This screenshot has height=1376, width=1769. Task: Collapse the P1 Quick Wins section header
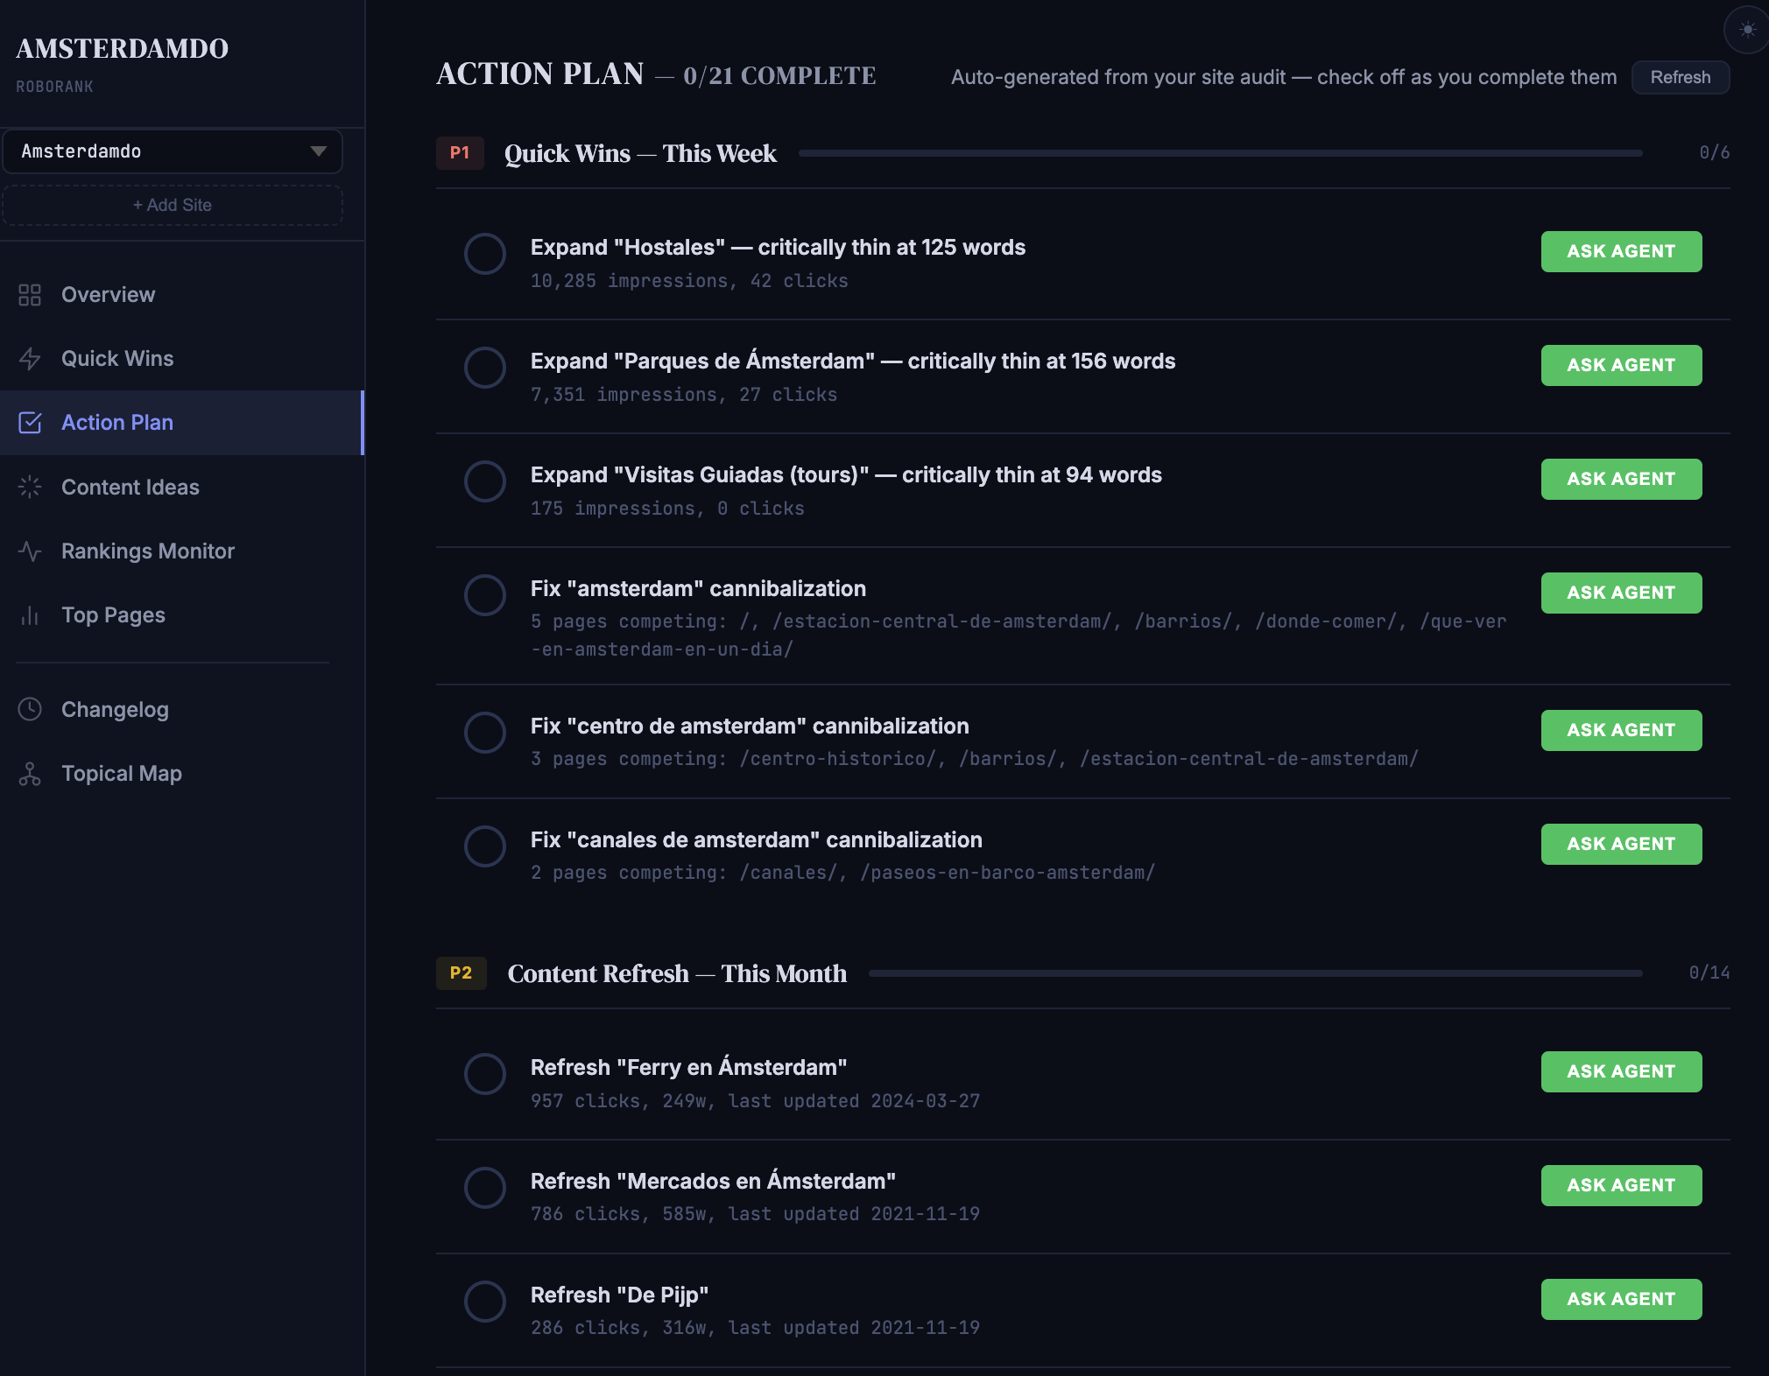click(640, 153)
